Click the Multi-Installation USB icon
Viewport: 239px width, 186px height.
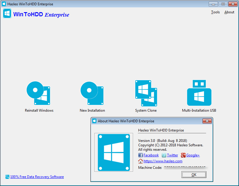point(199,93)
